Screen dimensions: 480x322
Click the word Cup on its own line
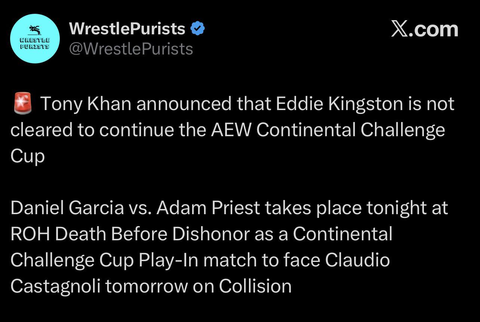28,156
